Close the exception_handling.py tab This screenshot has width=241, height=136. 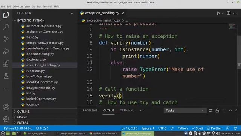pos(123,13)
